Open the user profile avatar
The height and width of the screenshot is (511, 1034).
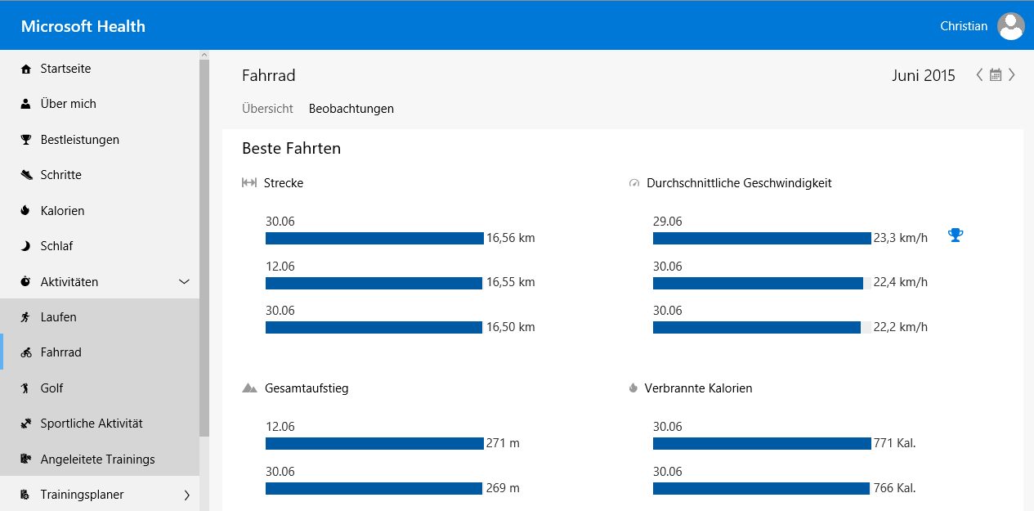[1010, 26]
